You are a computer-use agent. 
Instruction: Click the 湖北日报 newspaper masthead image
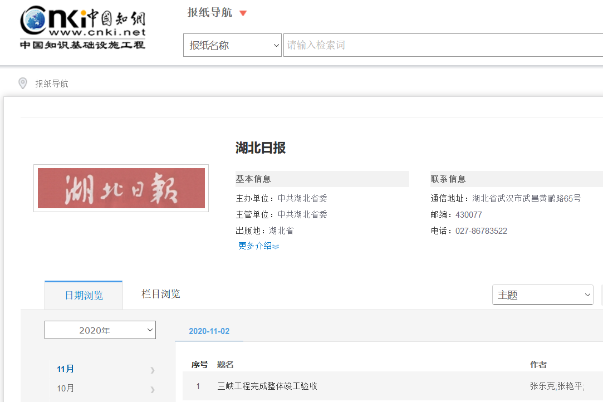121,188
